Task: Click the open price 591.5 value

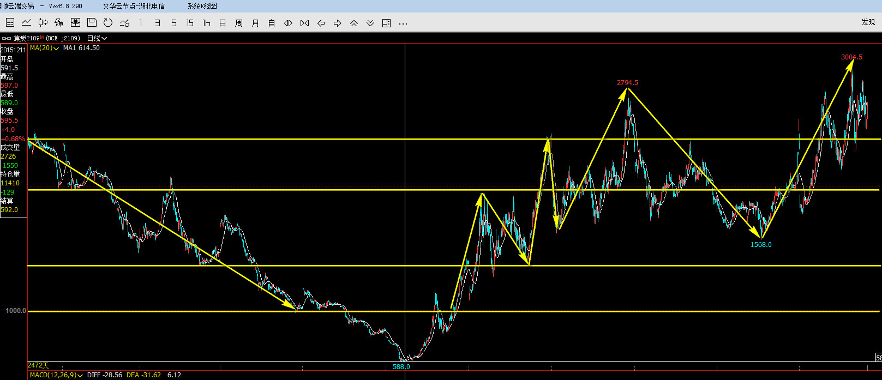Action: click(x=9, y=68)
